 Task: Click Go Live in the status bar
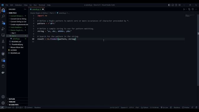[164, 107]
